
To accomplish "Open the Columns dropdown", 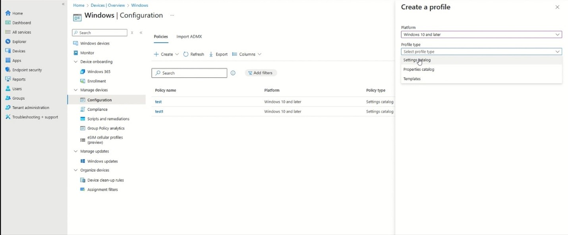I will [x=247, y=54].
